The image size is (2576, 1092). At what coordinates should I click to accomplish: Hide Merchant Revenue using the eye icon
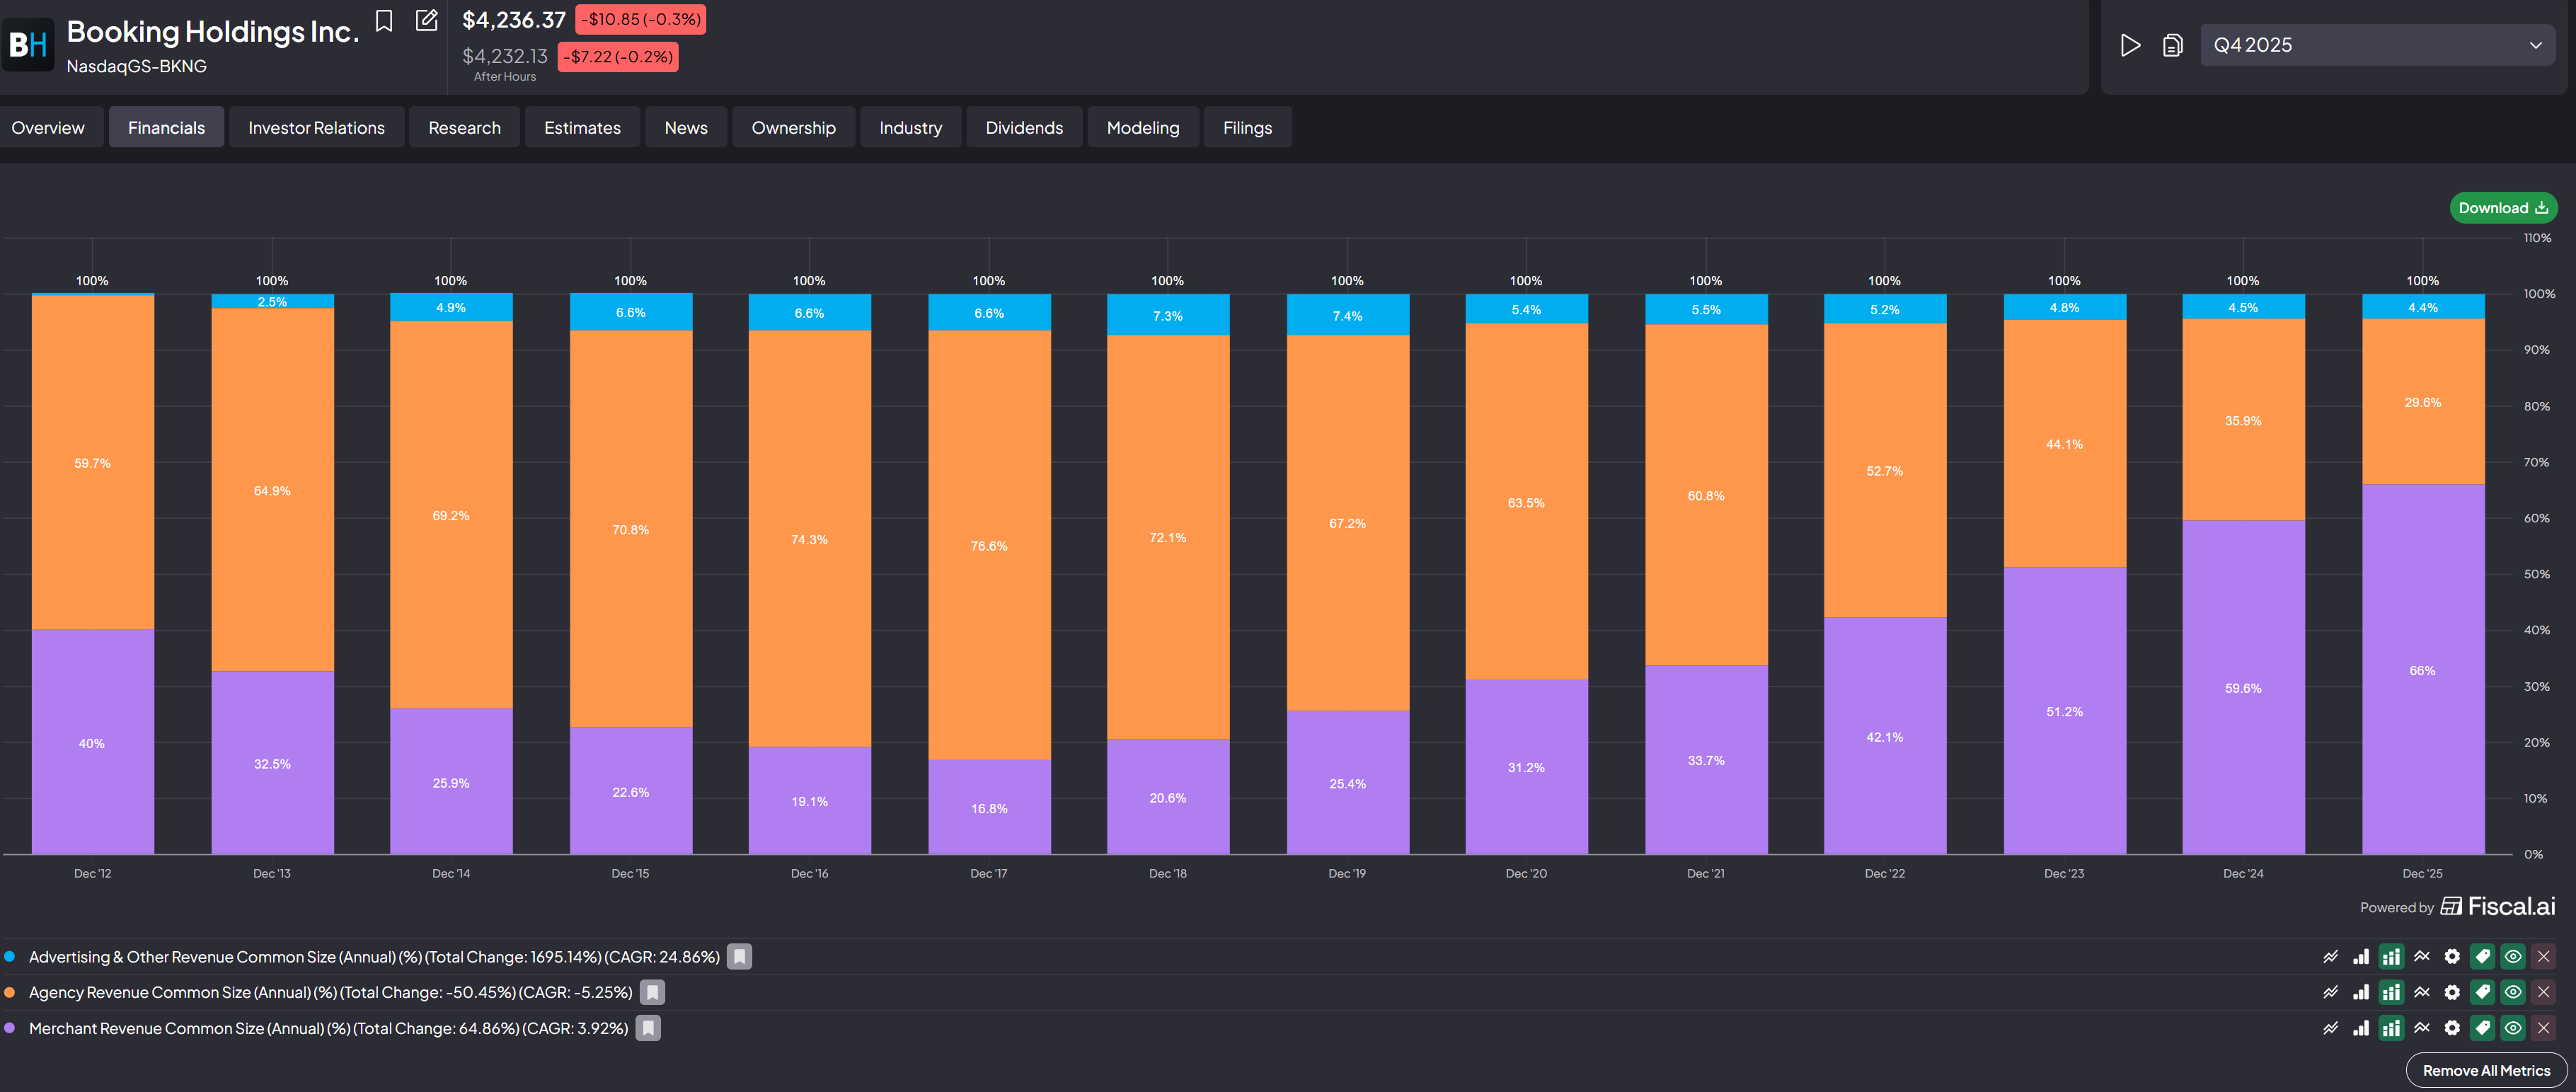[x=2513, y=1028]
